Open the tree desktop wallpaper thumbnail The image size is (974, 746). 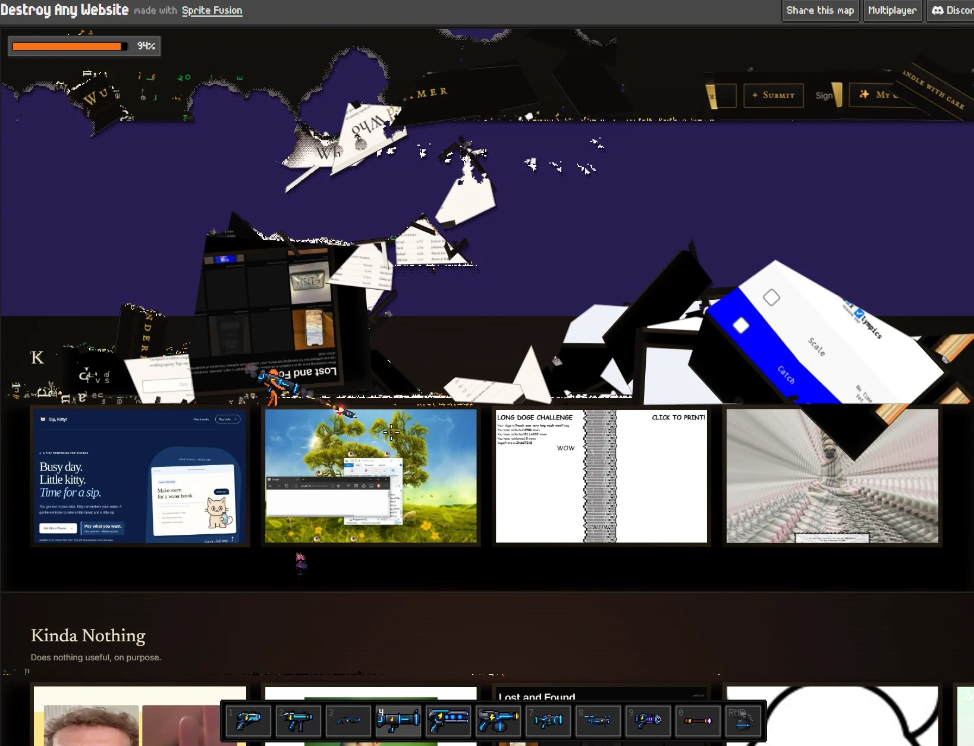370,476
